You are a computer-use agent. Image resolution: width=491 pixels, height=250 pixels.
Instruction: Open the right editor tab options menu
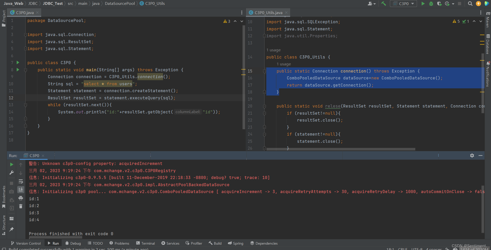(x=481, y=13)
